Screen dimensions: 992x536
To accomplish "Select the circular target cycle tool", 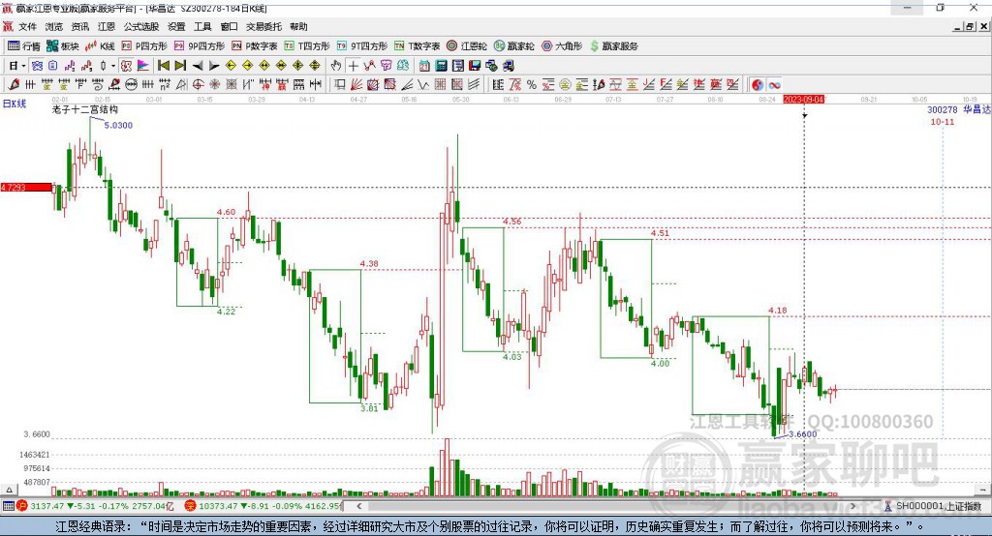I will coord(198,85).
